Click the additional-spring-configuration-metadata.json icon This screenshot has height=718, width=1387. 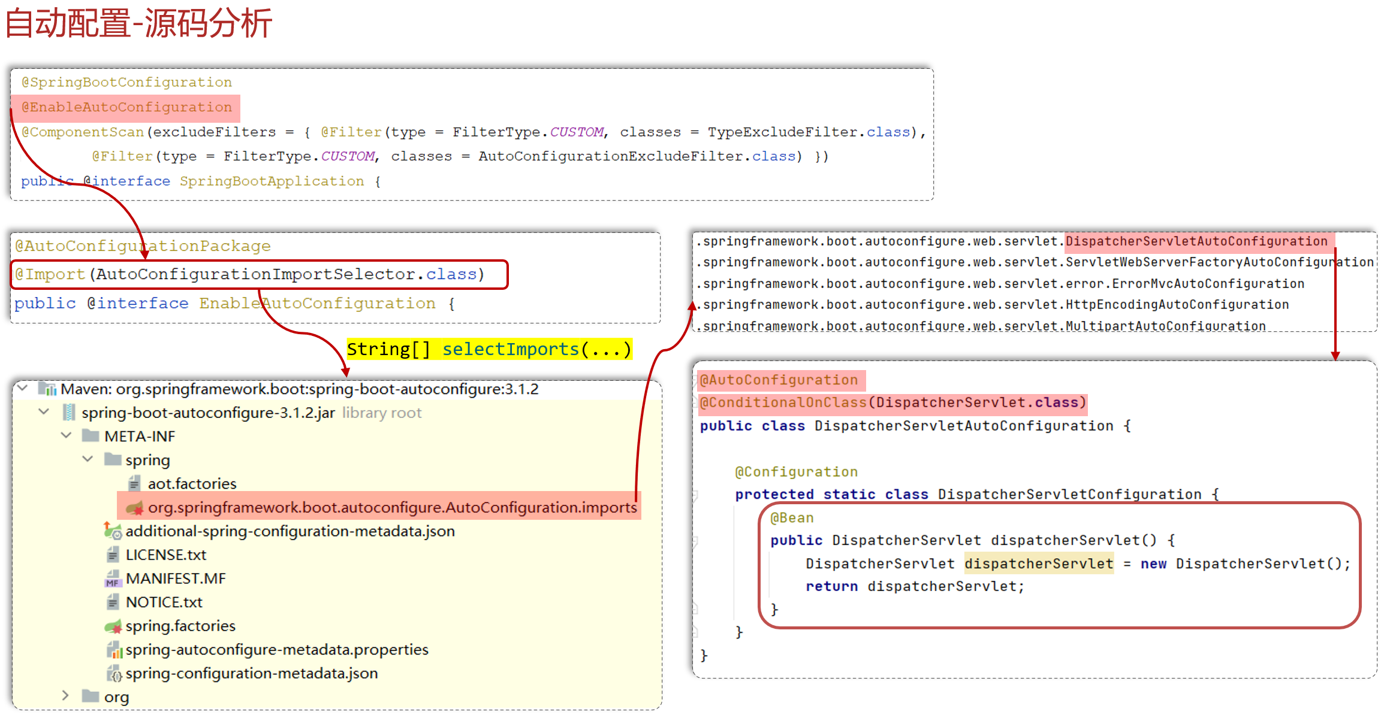[113, 531]
